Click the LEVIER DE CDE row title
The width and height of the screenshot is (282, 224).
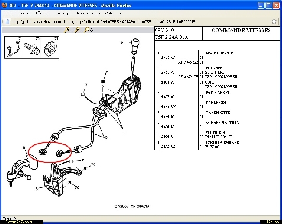(x=219, y=53)
